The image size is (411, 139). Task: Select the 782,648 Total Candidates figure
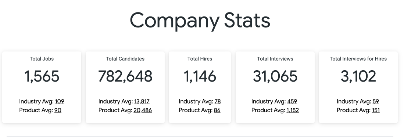pyautogui.click(x=125, y=76)
